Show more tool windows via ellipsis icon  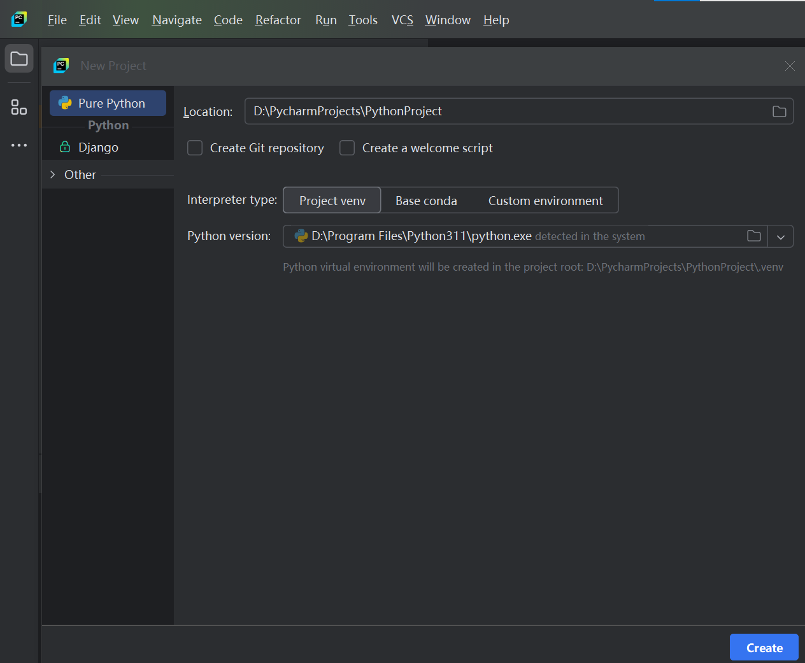pyautogui.click(x=19, y=145)
